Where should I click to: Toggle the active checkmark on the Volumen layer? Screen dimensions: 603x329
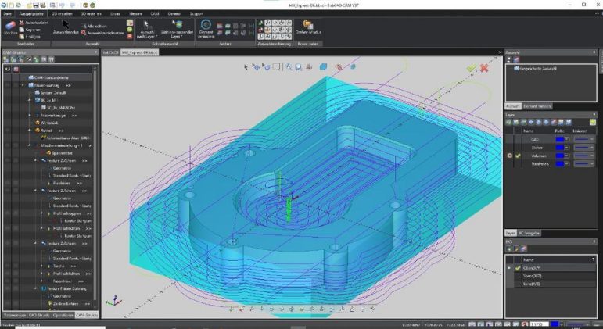coord(517,156)
